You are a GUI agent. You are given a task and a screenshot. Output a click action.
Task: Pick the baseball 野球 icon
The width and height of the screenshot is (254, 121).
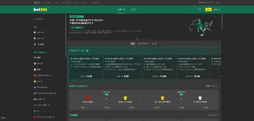(x=35, y=69)
